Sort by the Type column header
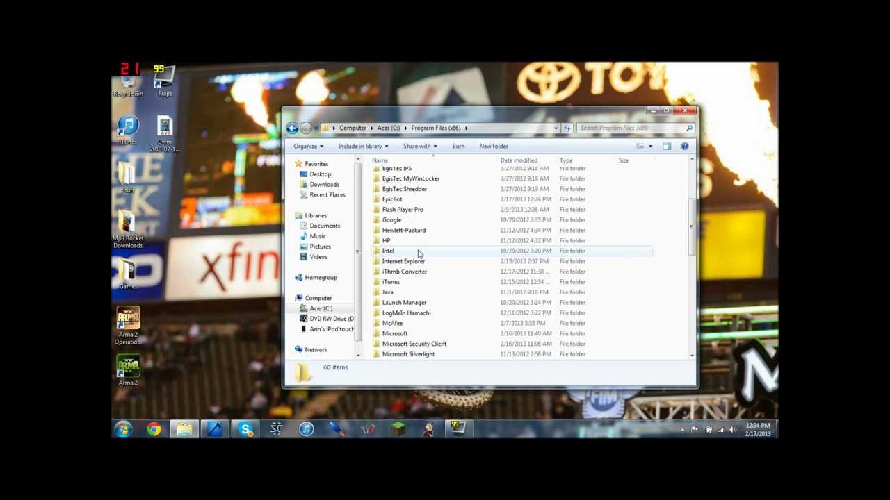Image resolution: width=890 pixels, height=500 pixels. pyautogui.click(x=566, y=160)
